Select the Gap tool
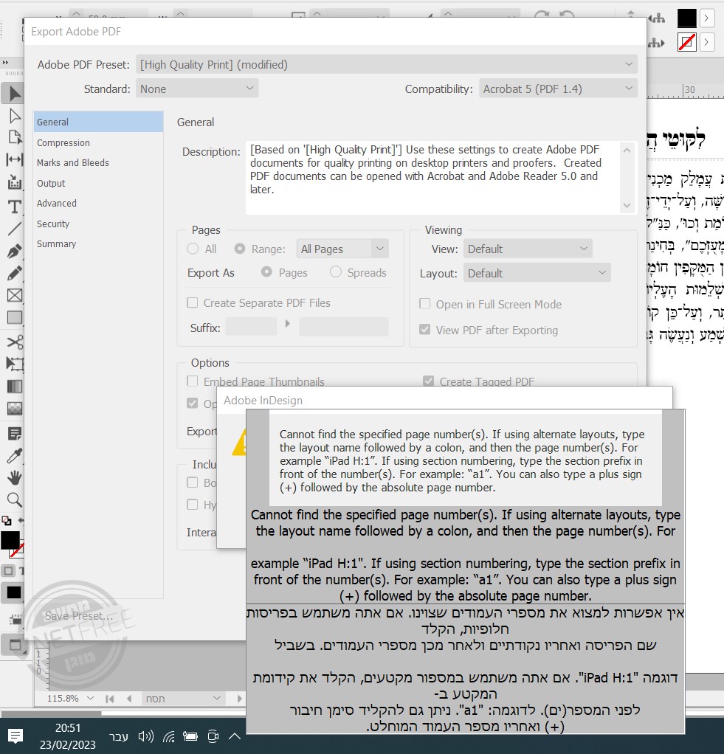This screenshot has width=724, height=754. [x=15, y=159]
